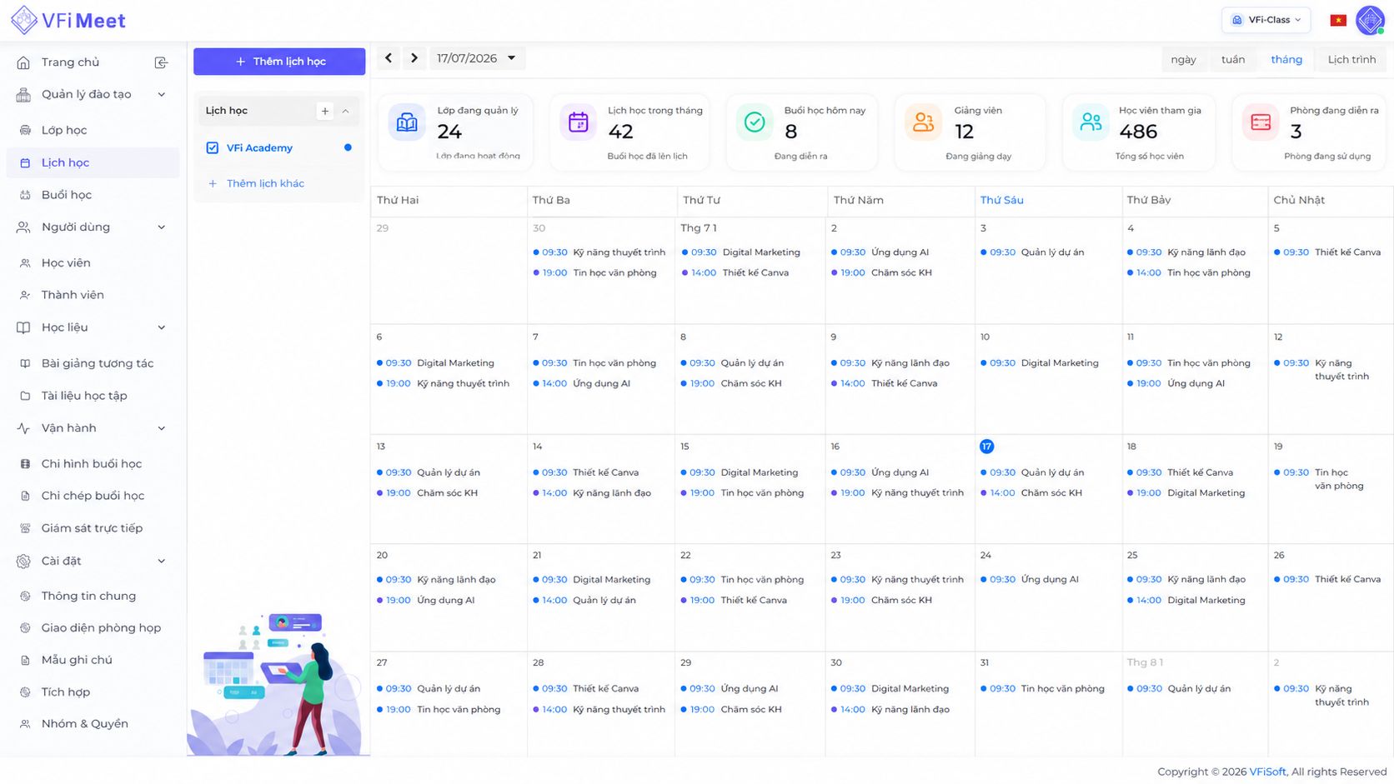Open Lịch học in the sidebar

[x=93, y=162]
